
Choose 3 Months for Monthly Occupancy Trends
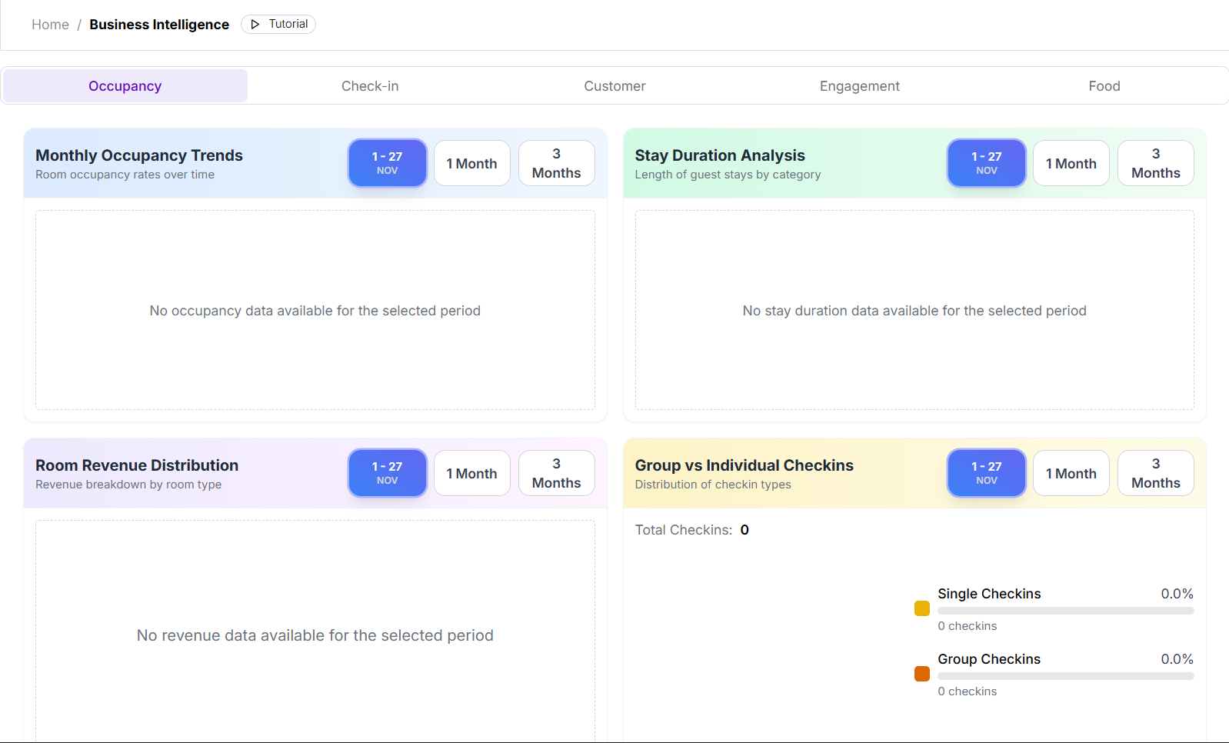[556, 163]
